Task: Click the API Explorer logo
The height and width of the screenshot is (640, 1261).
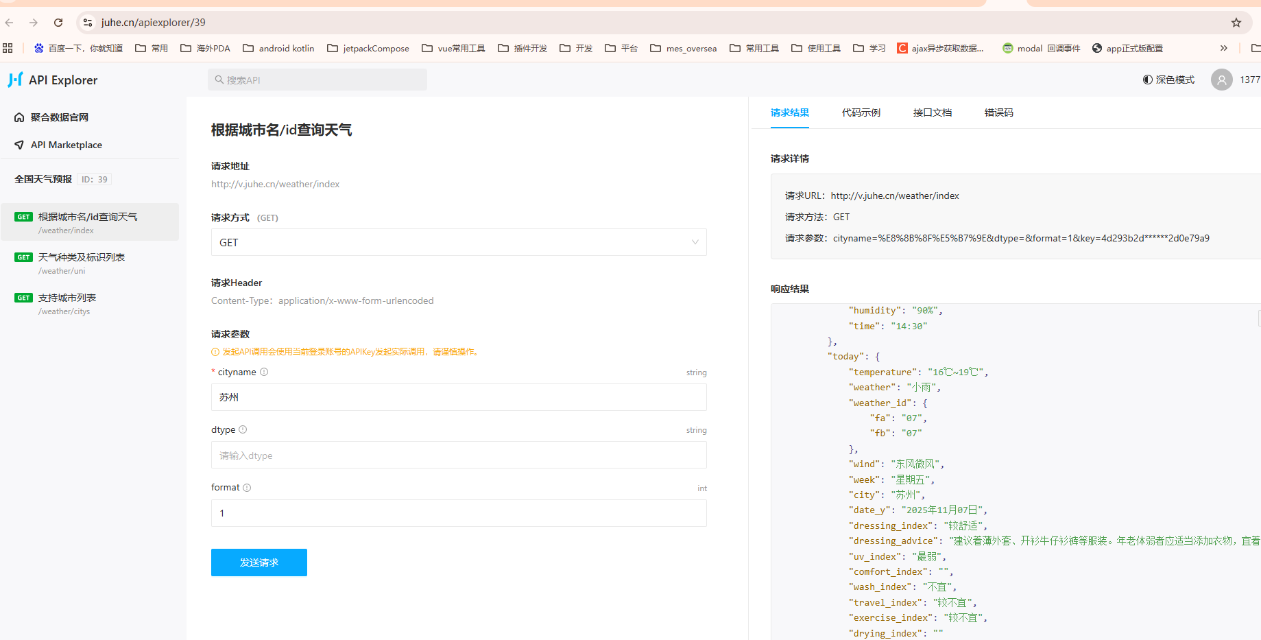Action: pyautogui.click(x=53, y=80)
